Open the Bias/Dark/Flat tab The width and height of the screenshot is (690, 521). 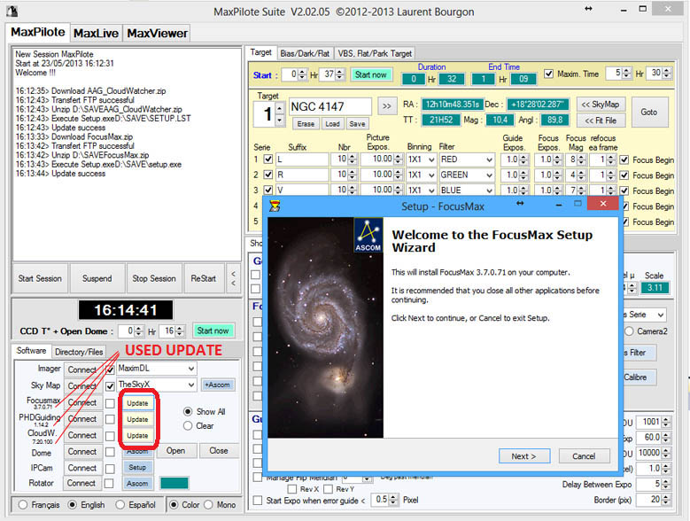click(305, 53)
